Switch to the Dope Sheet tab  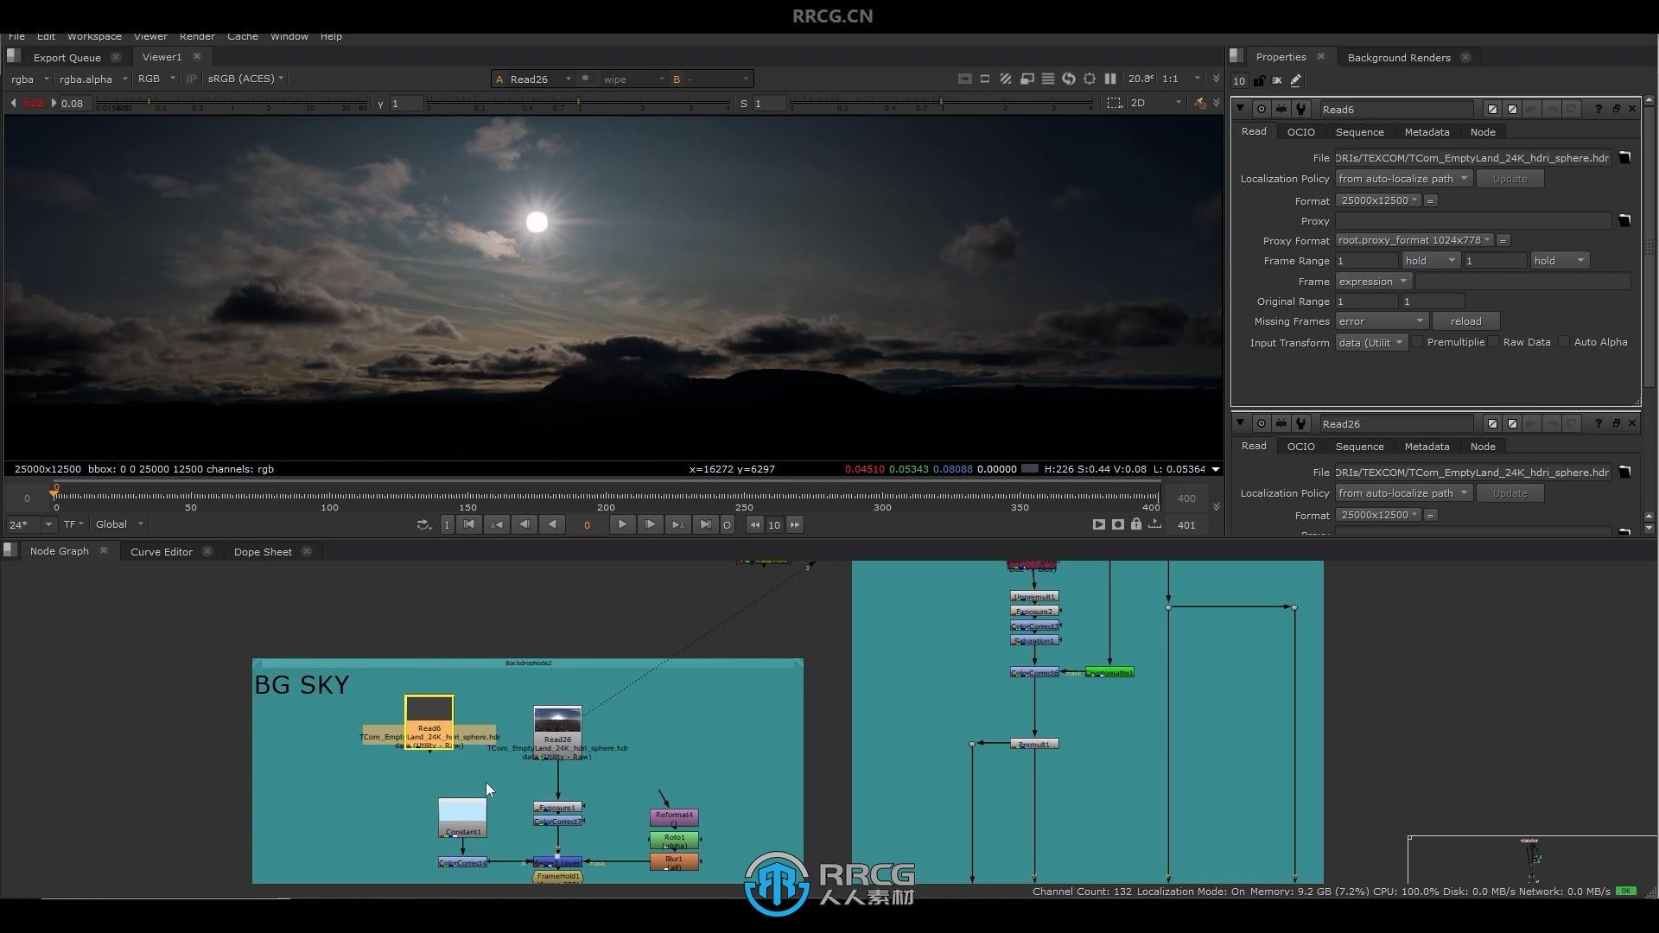263,551
